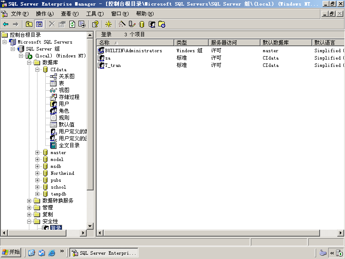Expand the school database node

(x=38, y=187)
